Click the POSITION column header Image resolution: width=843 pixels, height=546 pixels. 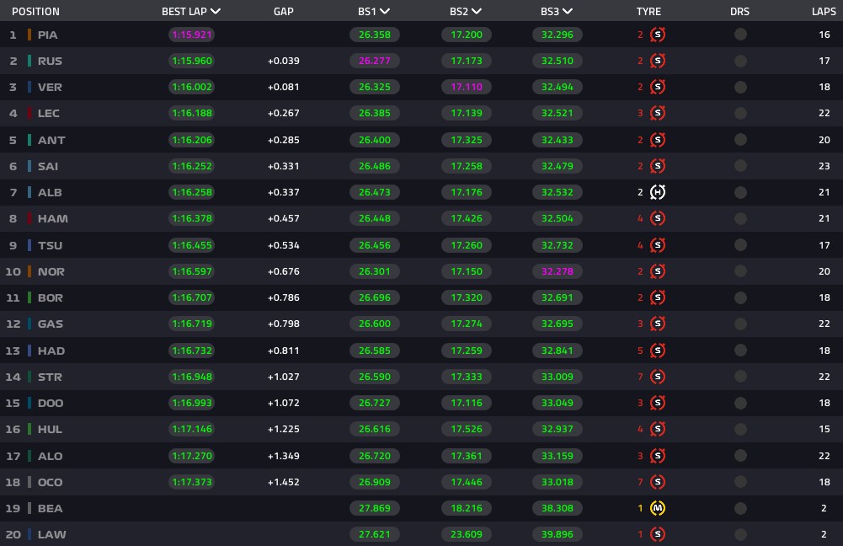click(35, 11)
